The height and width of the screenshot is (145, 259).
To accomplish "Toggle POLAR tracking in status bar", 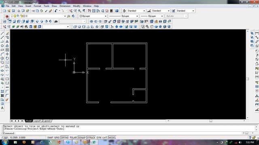I will click(73, 138).
